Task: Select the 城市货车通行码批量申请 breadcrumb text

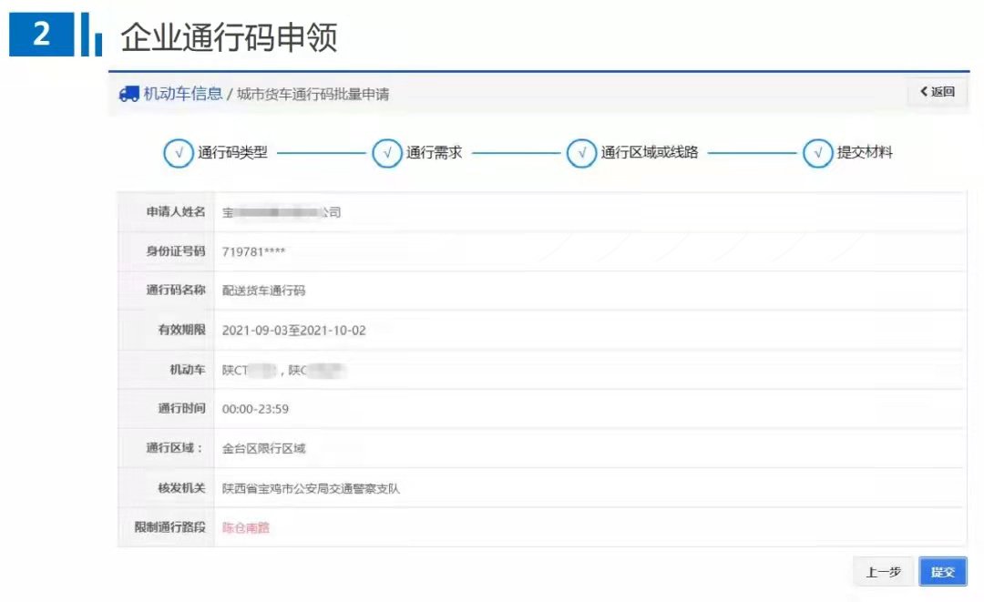Action: click(x=313, y=94)
